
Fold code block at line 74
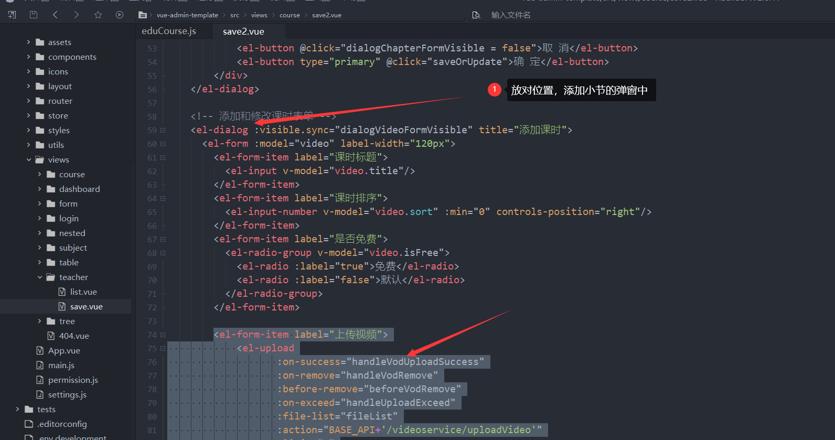click(163, 335)
